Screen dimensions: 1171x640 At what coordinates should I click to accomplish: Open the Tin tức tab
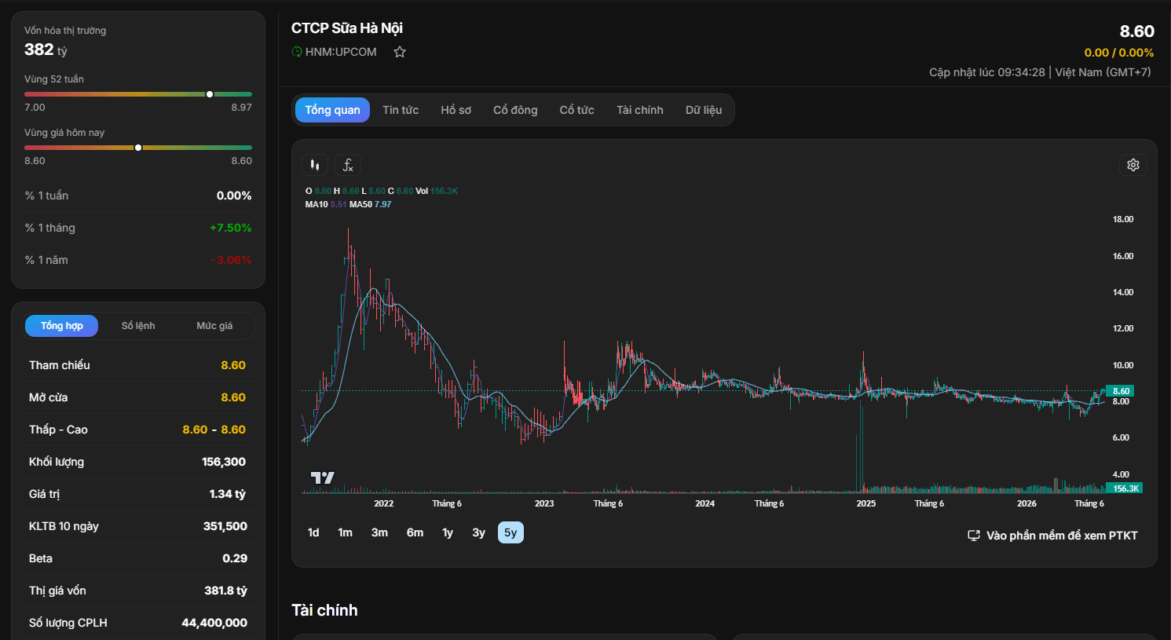tap(401, 110)
